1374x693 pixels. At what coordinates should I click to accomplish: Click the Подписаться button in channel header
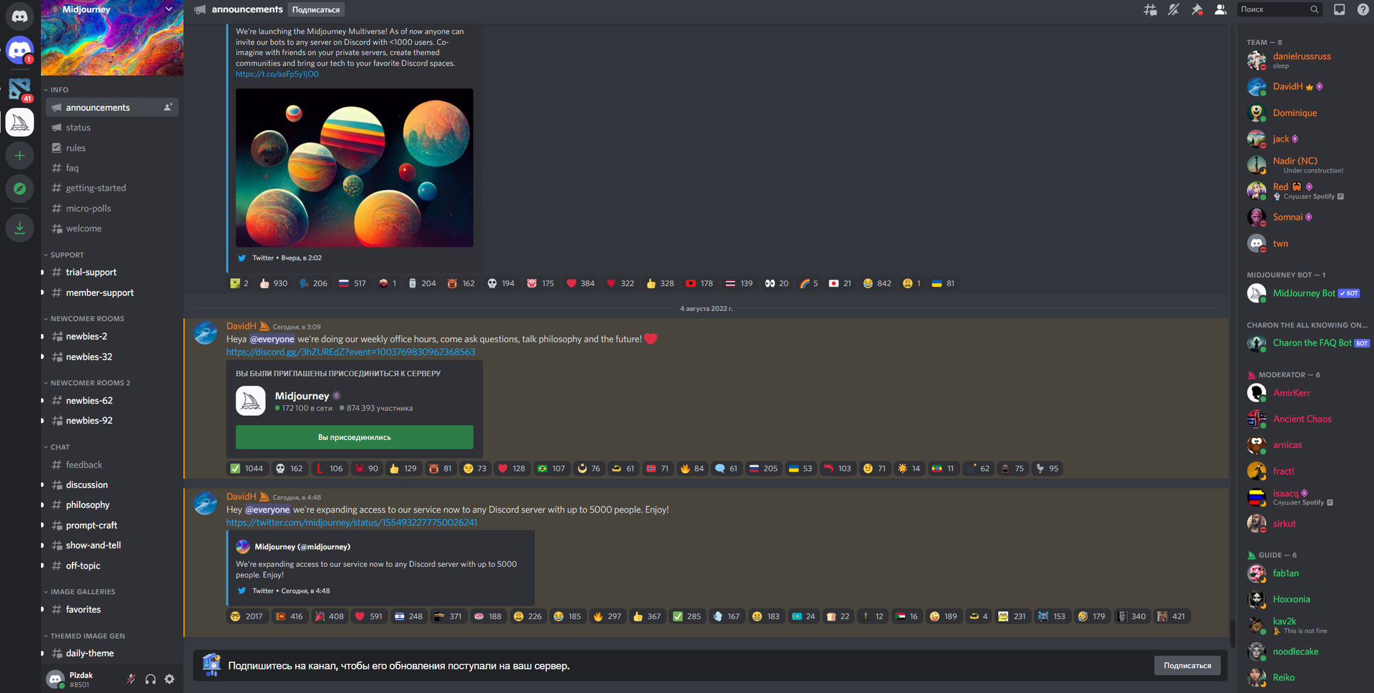[x=316, y=9]
